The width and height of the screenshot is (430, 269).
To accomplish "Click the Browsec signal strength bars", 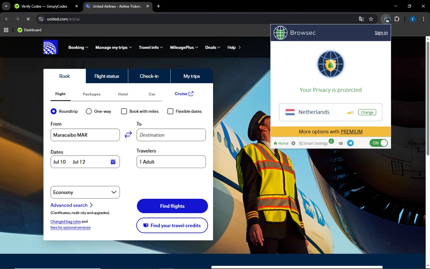I will tap(350, 112).
